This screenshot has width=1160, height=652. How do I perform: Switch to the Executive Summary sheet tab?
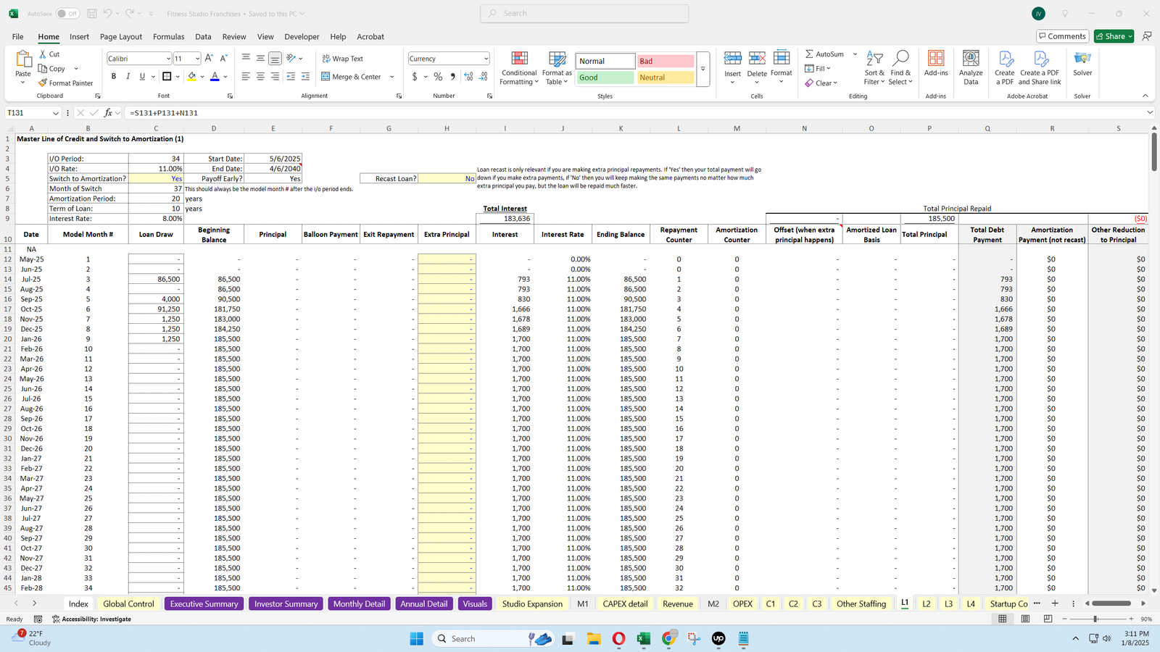tap(204, 603)
